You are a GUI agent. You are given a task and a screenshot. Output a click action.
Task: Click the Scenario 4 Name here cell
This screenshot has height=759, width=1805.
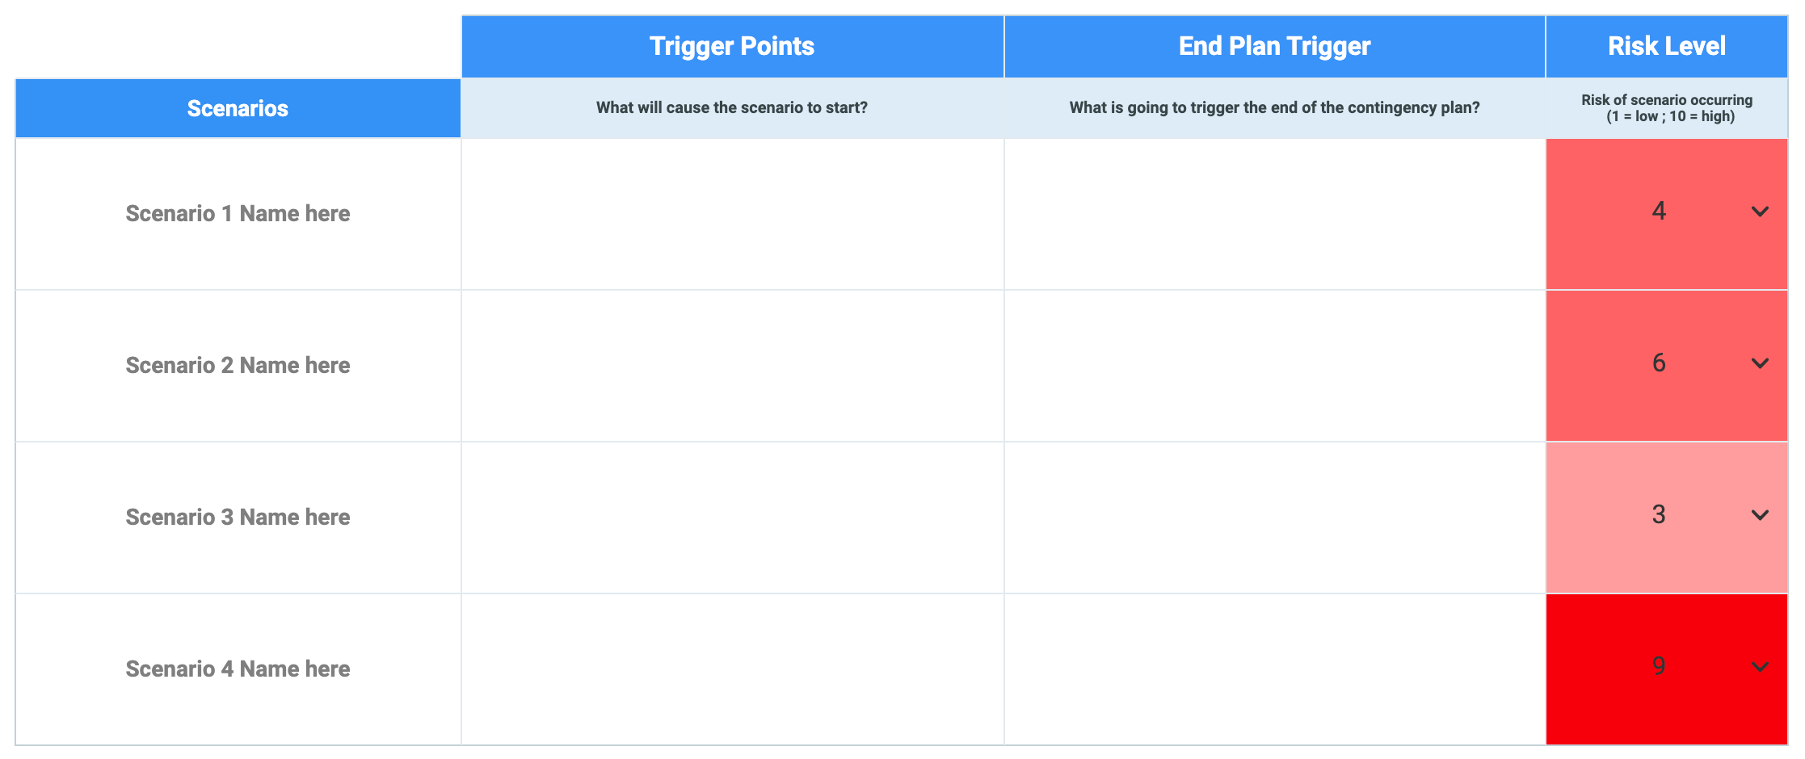pyautogui.click(x=238, y=669)
